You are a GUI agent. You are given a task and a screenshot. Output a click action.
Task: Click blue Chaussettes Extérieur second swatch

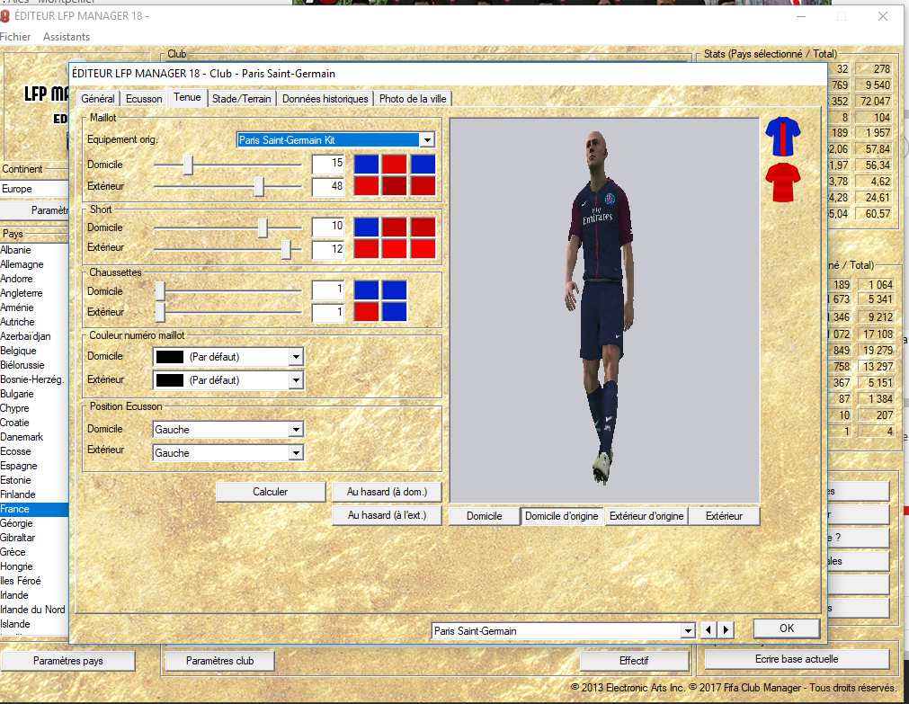[x=394, y=311]
